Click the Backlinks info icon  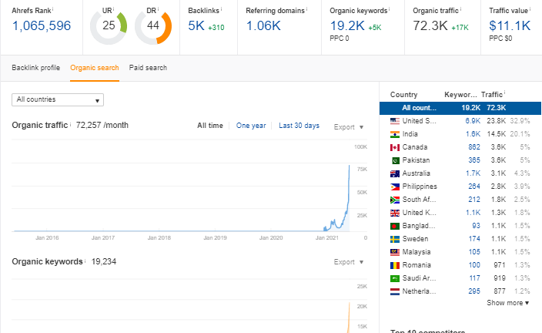tap(221, 8)
